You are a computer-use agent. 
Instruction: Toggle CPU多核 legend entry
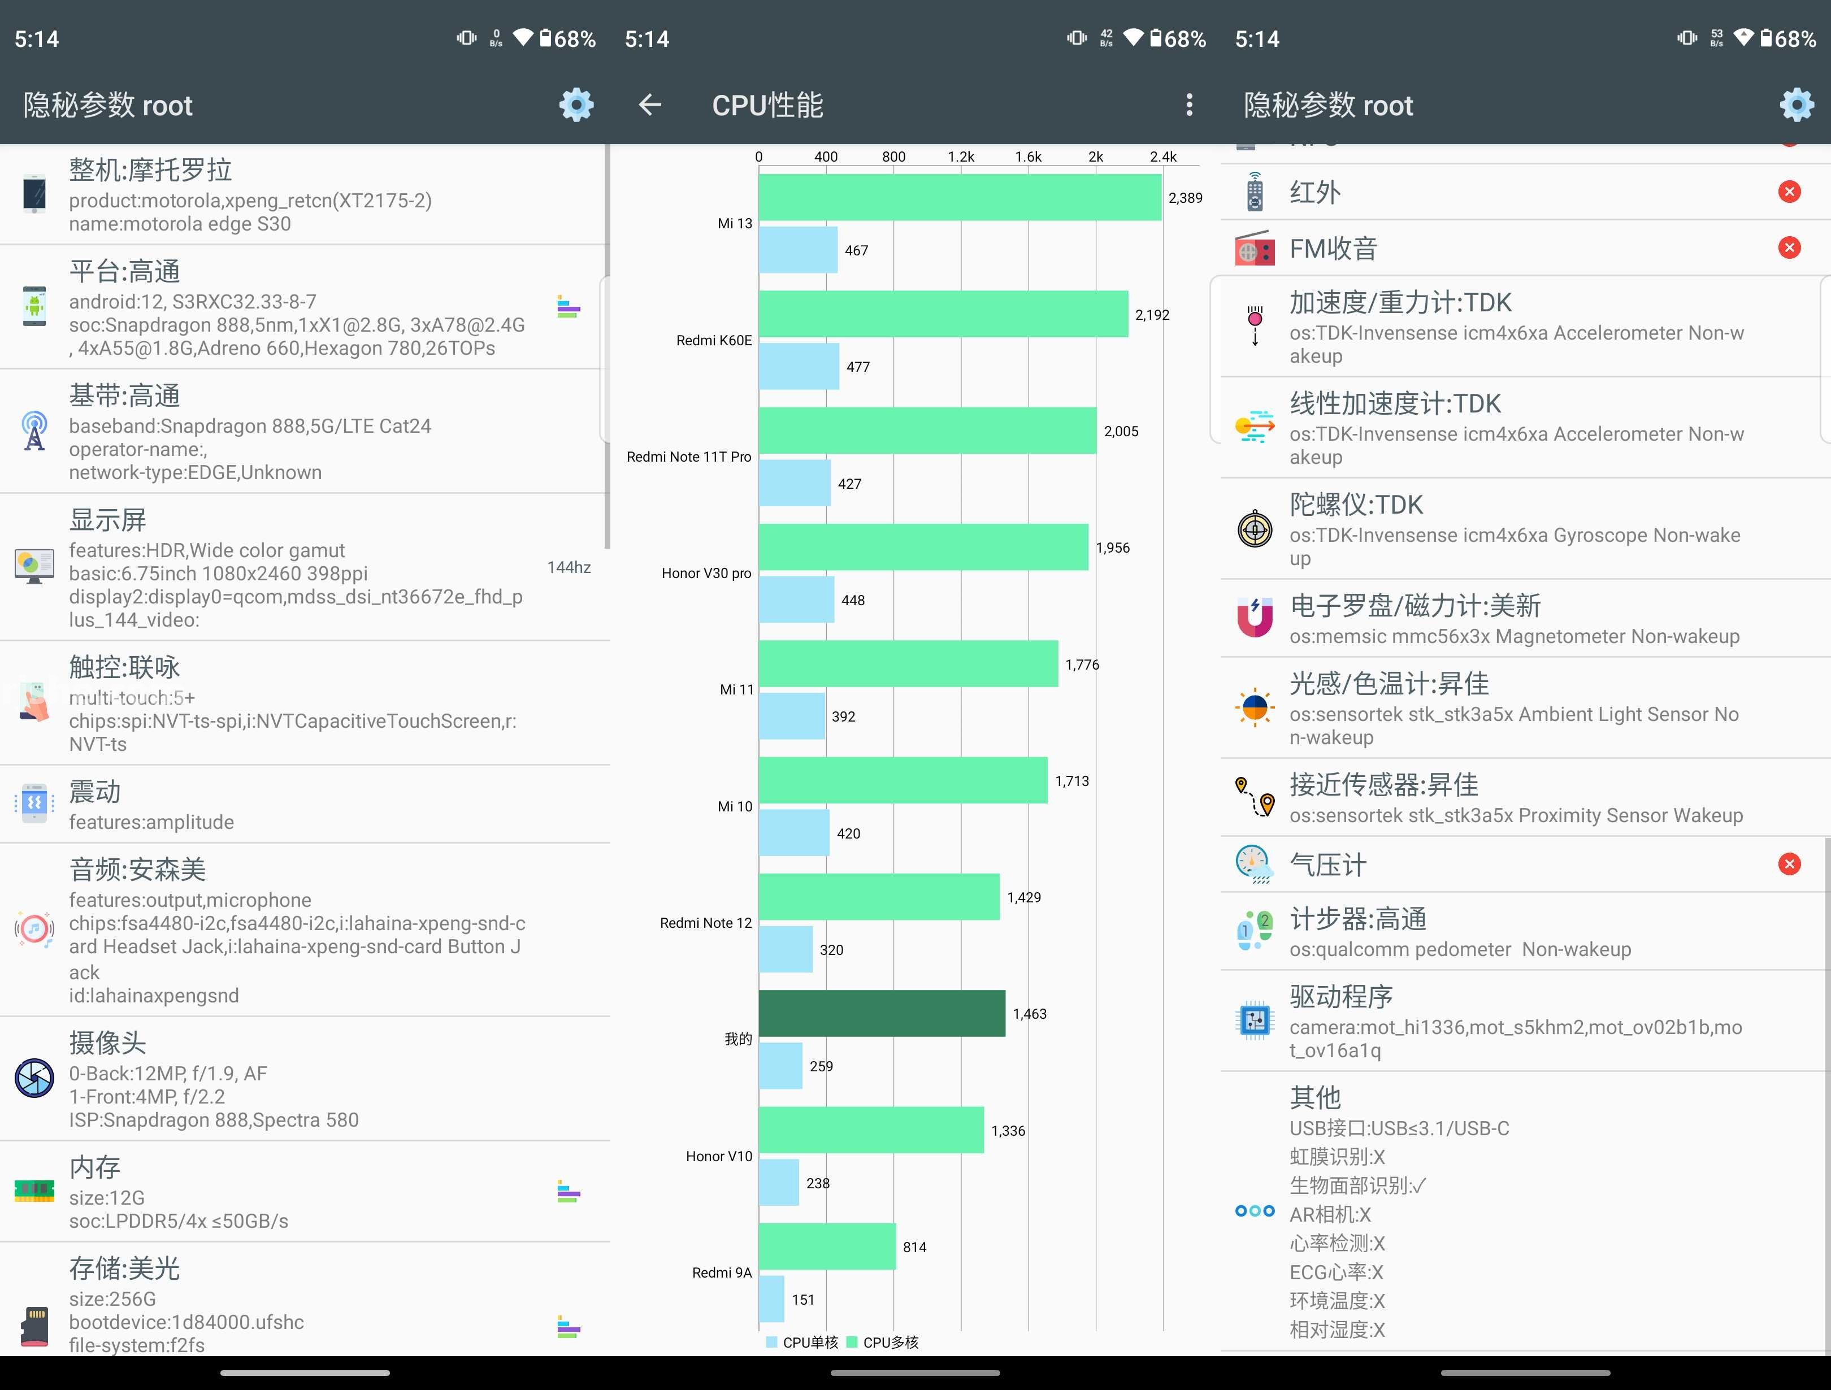882,1342
